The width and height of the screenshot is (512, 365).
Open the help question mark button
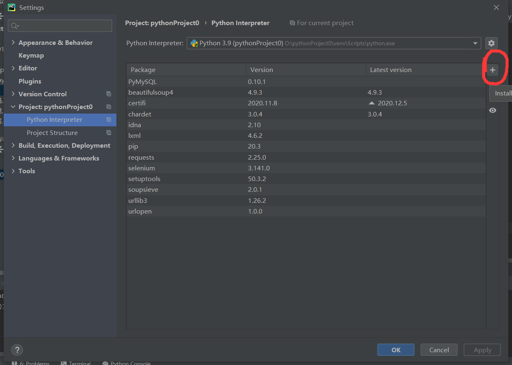17,350
